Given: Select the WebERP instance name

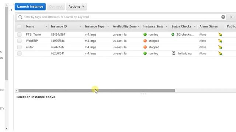Looking at the screenshot, I should [x=32, y=41].
